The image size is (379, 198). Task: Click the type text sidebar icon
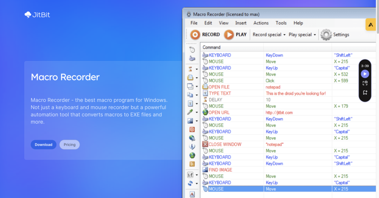190,104
